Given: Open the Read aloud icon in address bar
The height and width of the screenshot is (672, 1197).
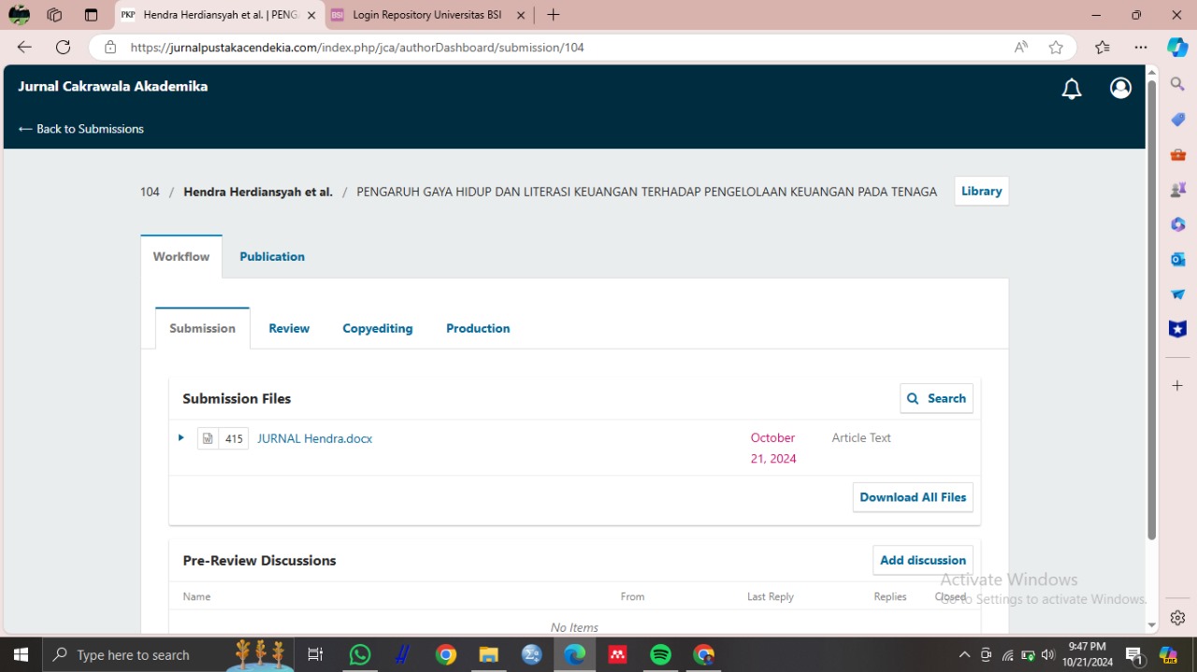Looking at the screenshot, I should pyautogui.click(x=1021, y=47).
